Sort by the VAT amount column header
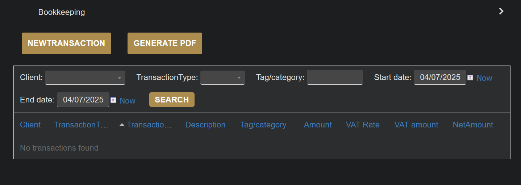This screenshot has height=185, width=521. 416,125
